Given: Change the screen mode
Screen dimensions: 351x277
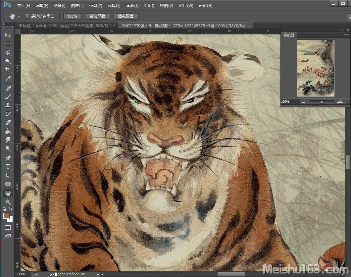Looking at the screenshot, I should (8, 236).
